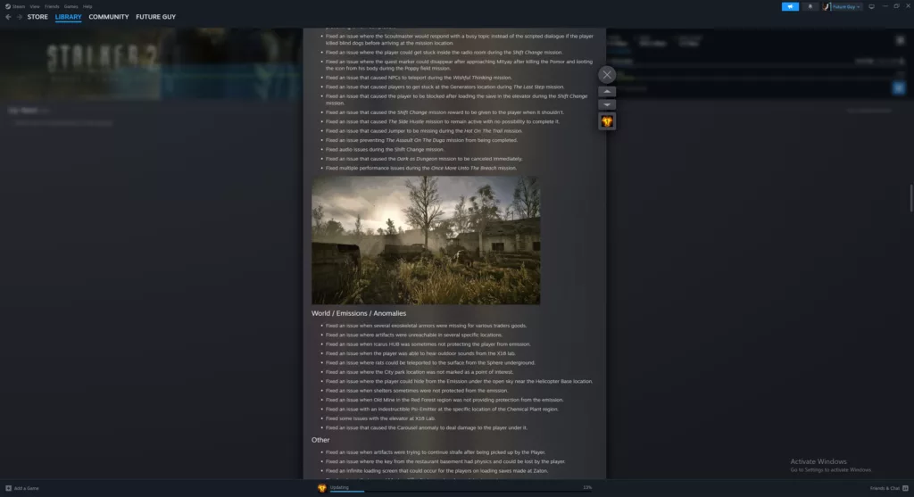
Task: Go to next news post with down arrow
Action: pos(607,105)
